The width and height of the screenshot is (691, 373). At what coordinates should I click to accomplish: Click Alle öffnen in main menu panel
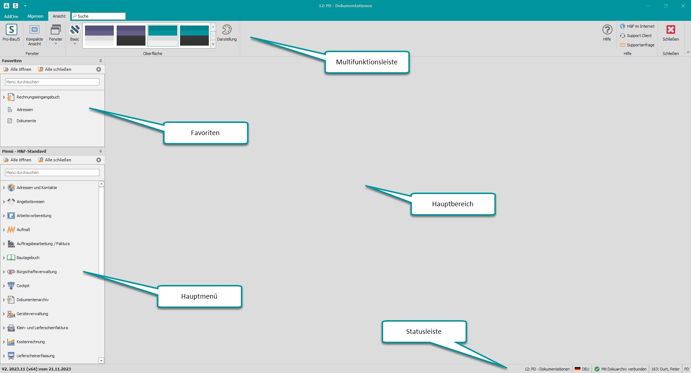tap(18, 160)
